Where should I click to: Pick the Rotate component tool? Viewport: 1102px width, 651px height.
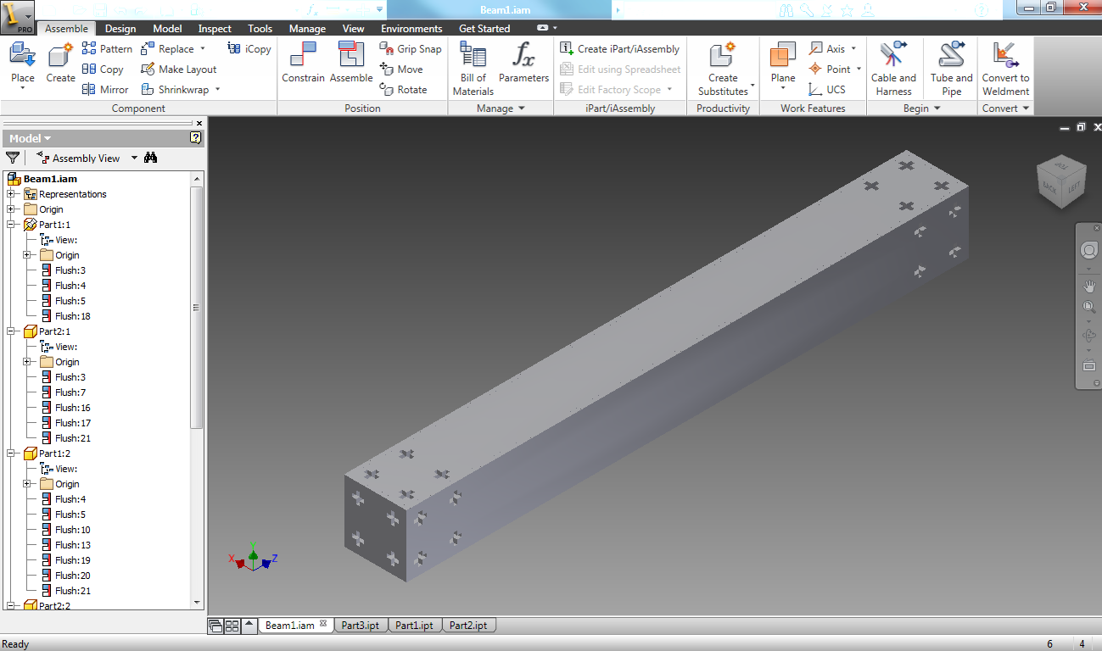(x=403, y=90)
